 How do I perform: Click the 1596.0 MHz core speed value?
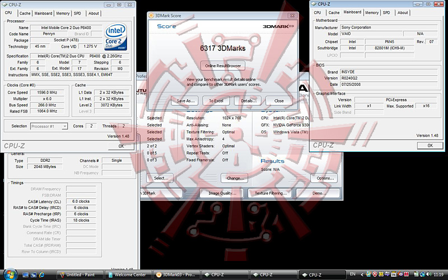click(47, 92)
